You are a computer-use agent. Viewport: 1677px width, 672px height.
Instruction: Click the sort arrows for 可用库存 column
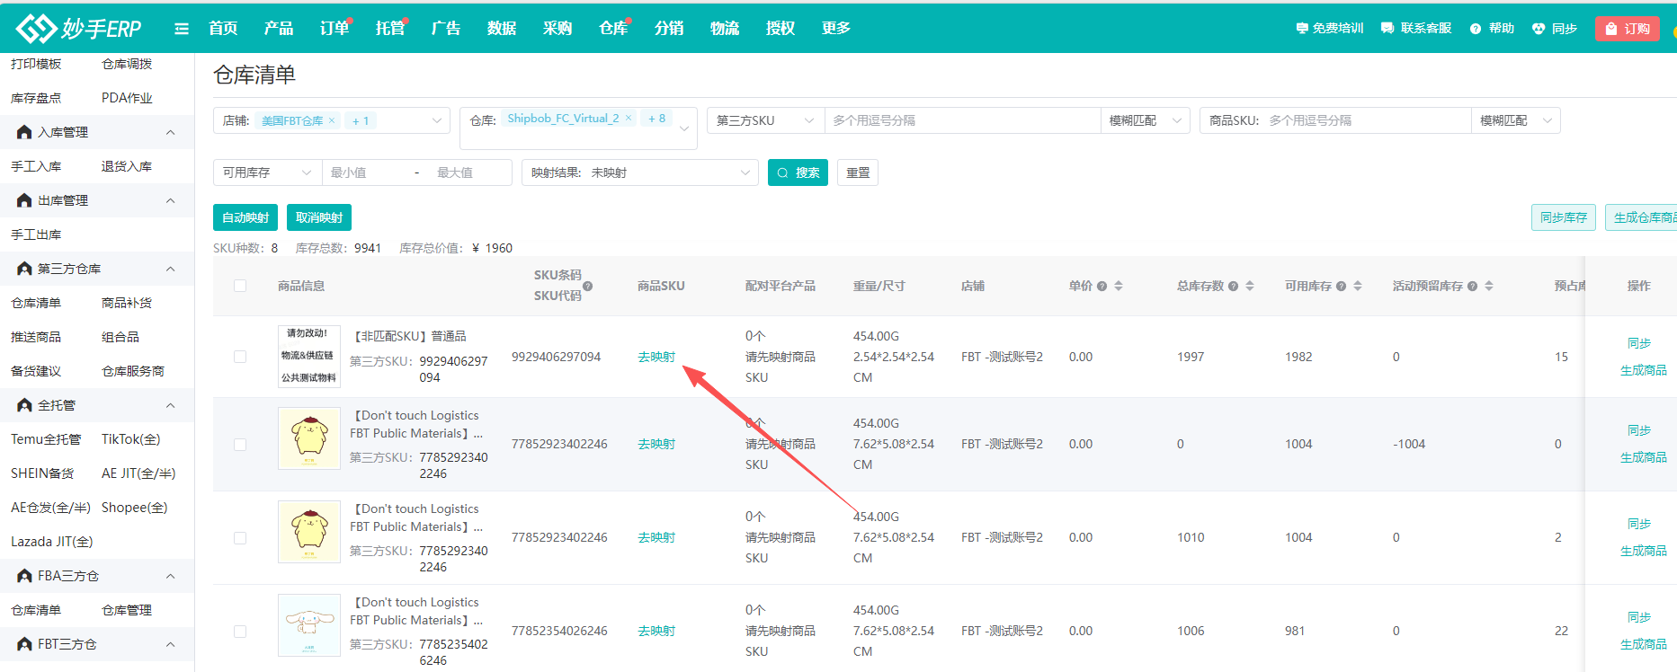coord(1358,286)
